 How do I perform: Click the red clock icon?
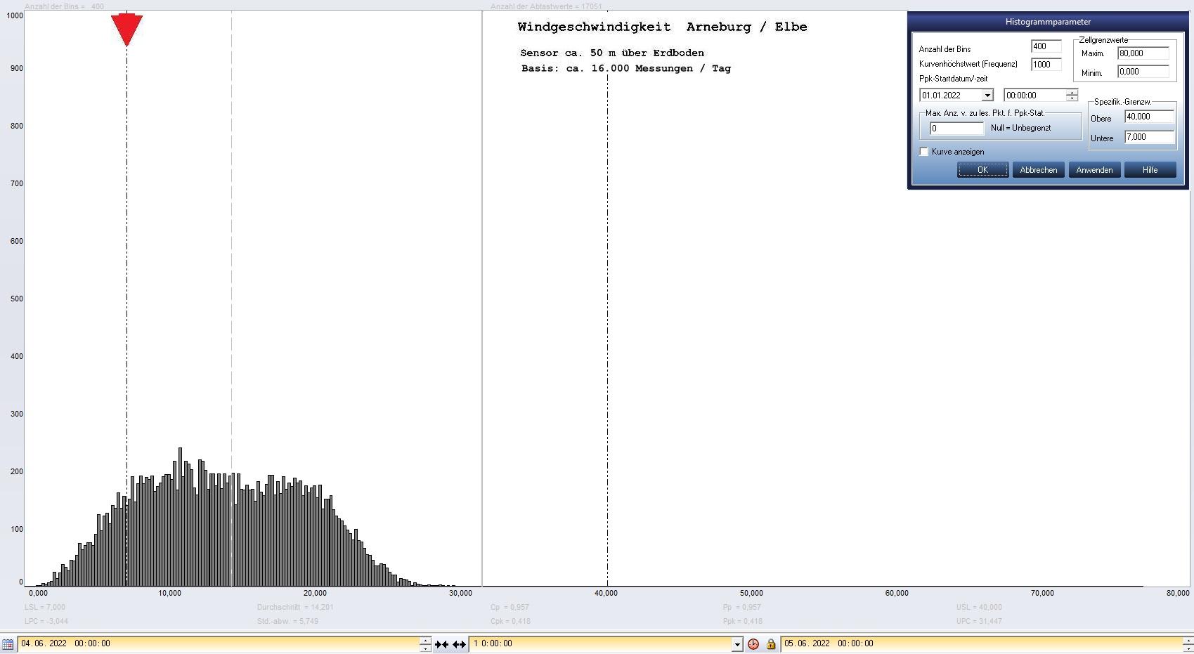coord(753,644)
